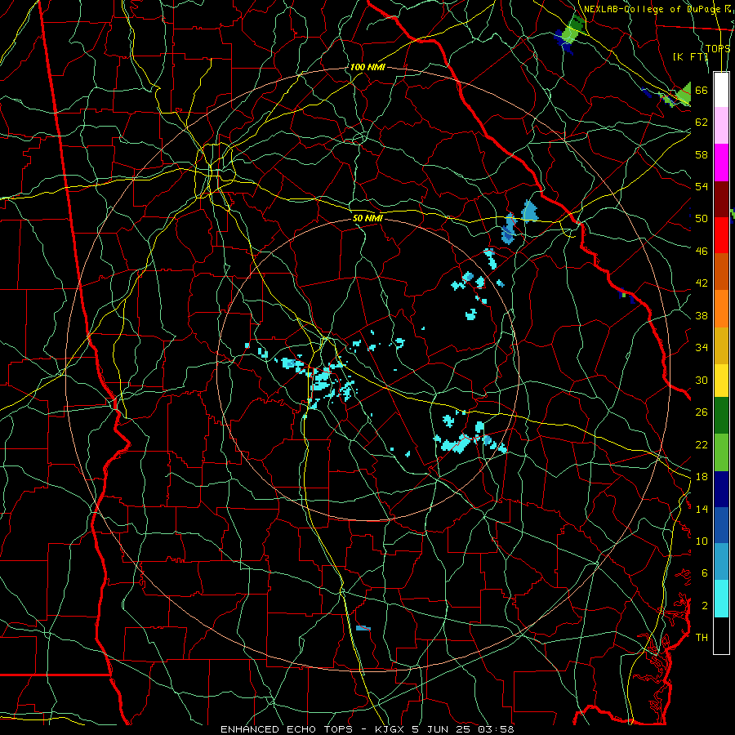Click the 2 legend value

coord(705,606)
